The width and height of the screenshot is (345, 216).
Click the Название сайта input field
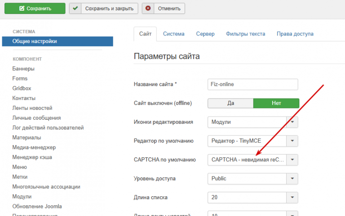[x=253, y=84]
